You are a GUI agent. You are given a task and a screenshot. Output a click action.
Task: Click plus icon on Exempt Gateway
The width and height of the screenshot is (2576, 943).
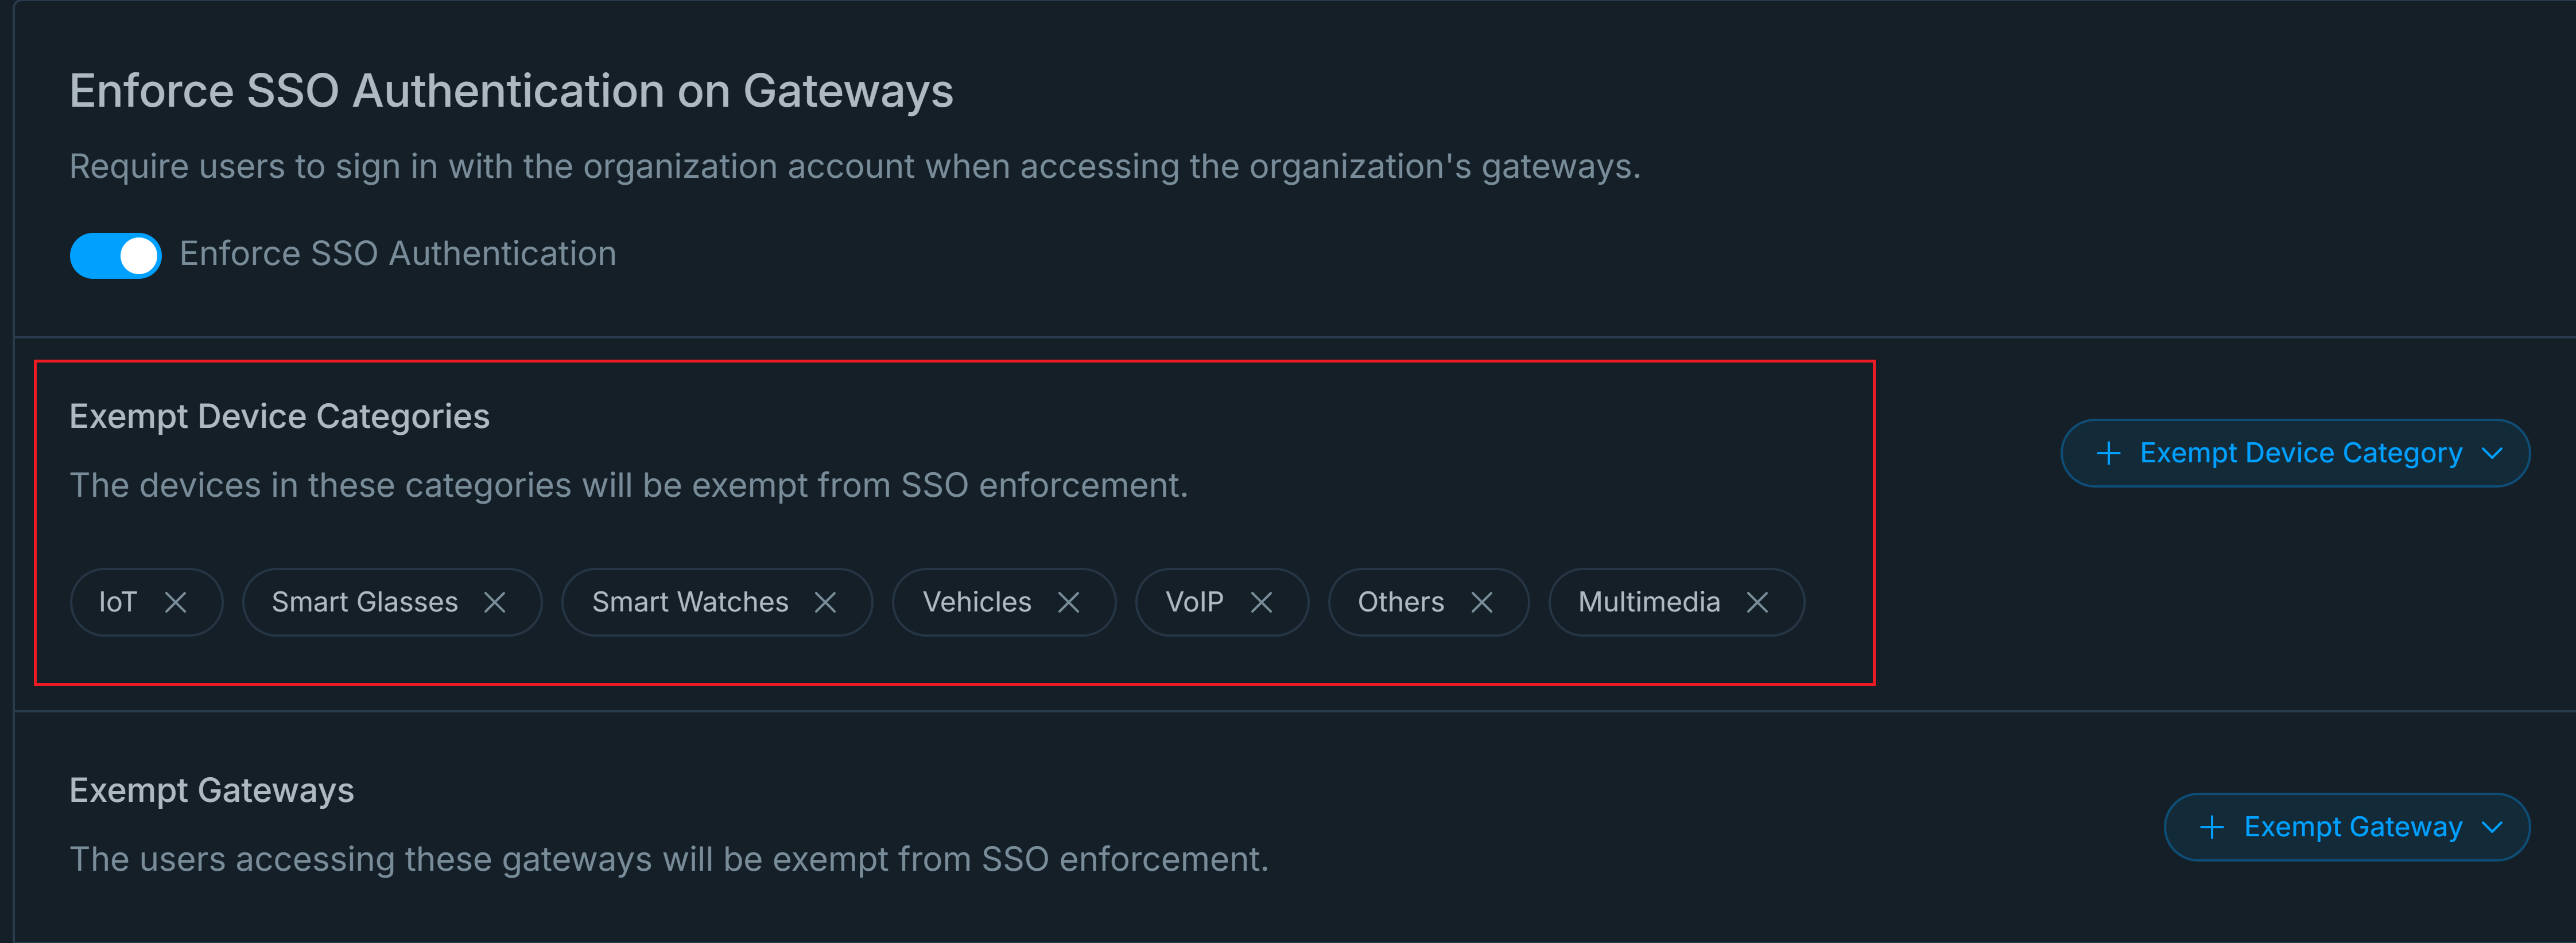point(2212,827)
